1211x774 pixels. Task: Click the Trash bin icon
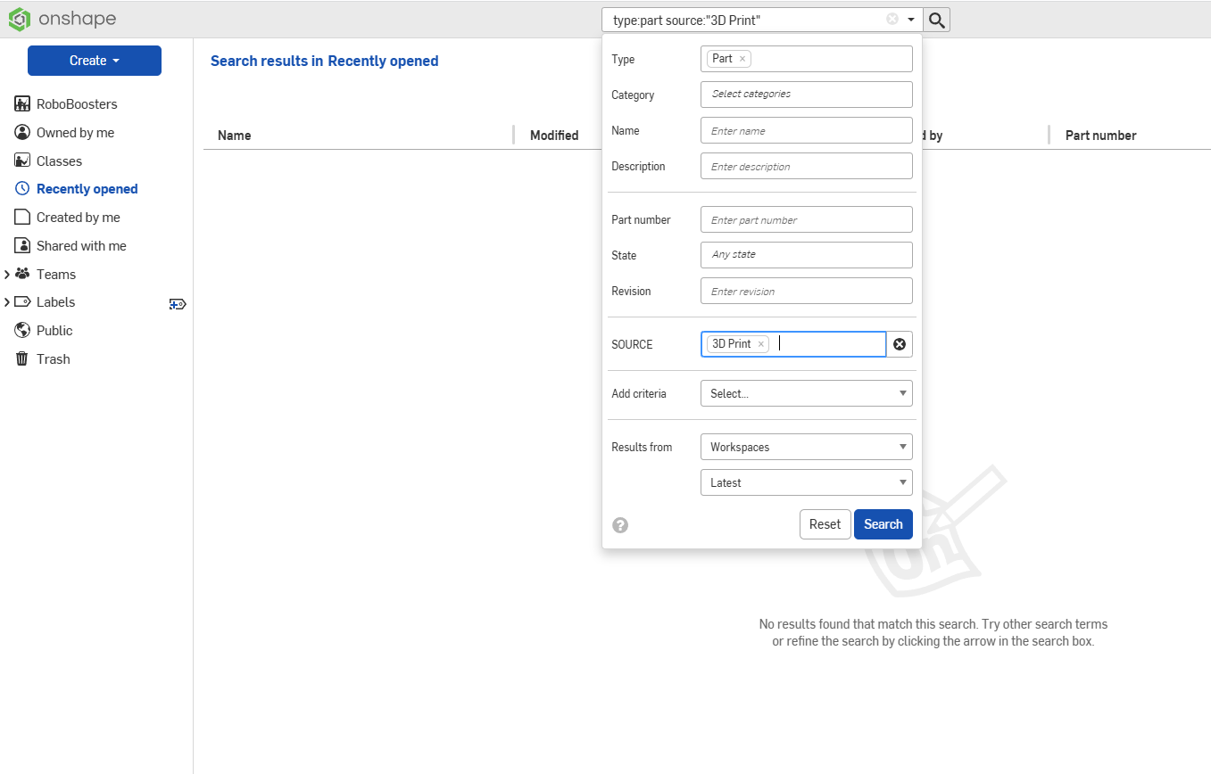click(22, 358)
